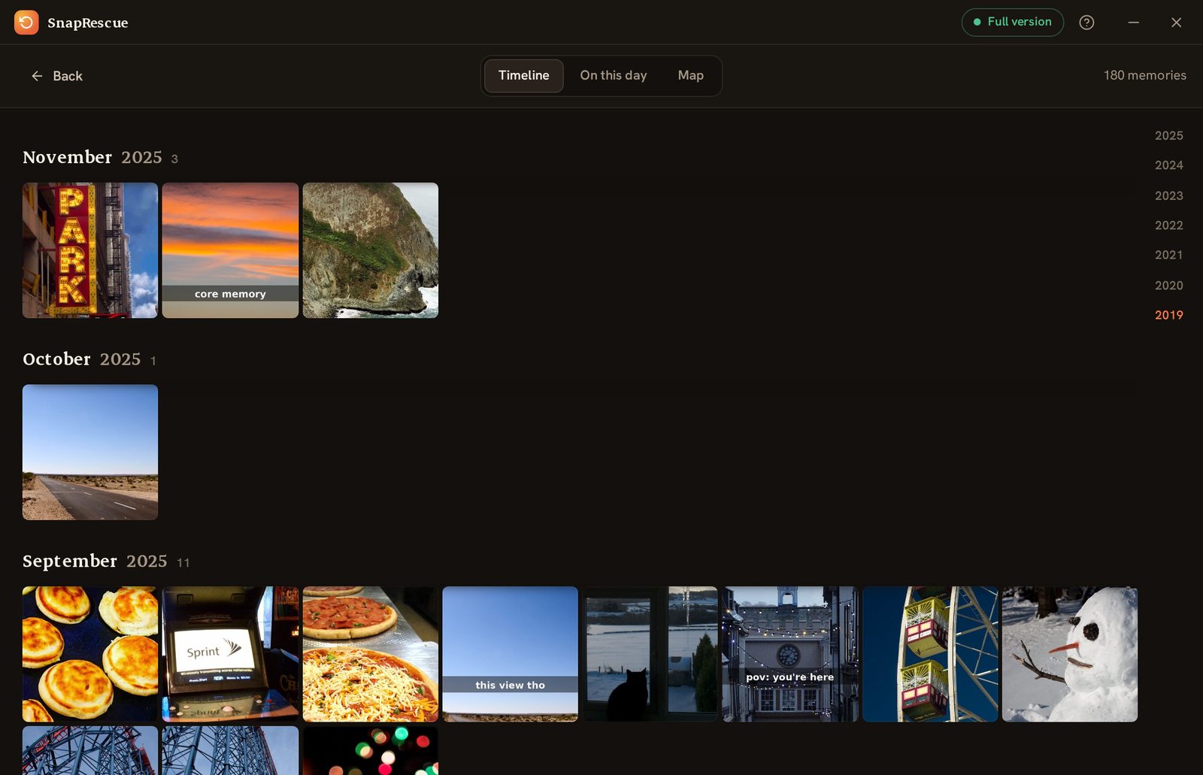The height and width of the screenshot is (775, 1203).
Task: Open the Map tab
Action: (691, 76)
